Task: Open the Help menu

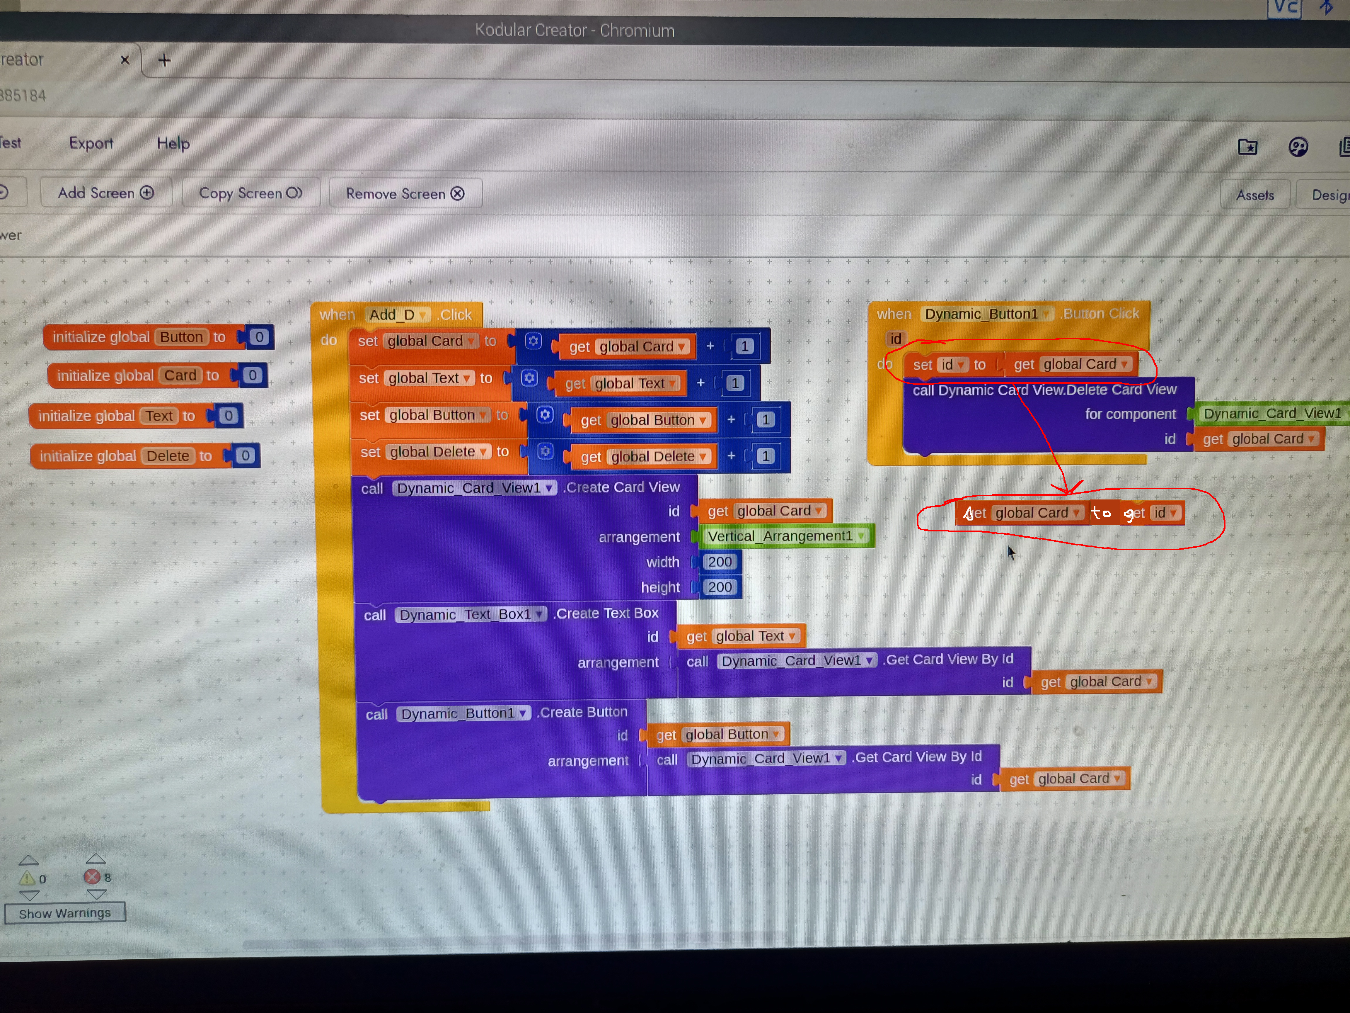Action: [173, 144]
